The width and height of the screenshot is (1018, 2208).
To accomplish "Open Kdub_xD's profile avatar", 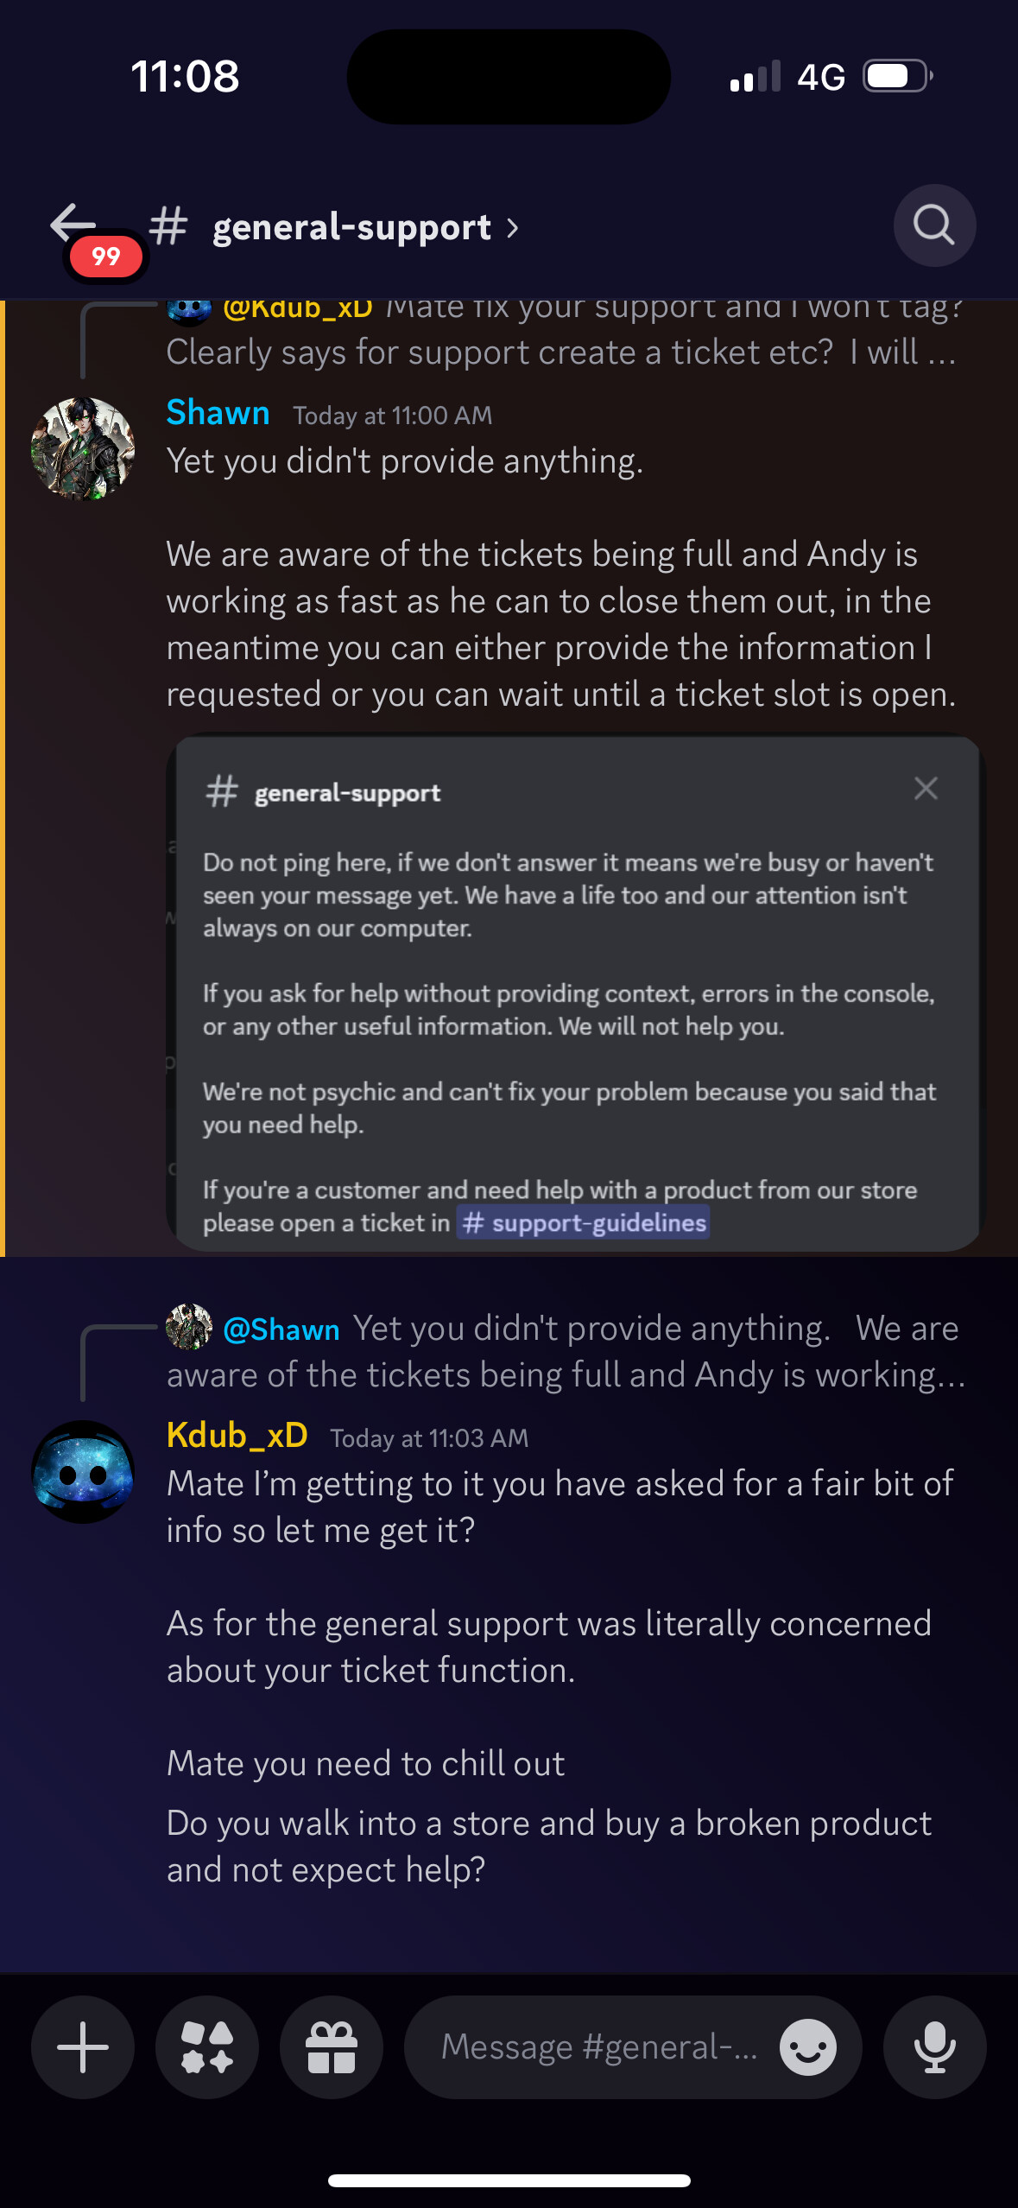I will 83,1471.
